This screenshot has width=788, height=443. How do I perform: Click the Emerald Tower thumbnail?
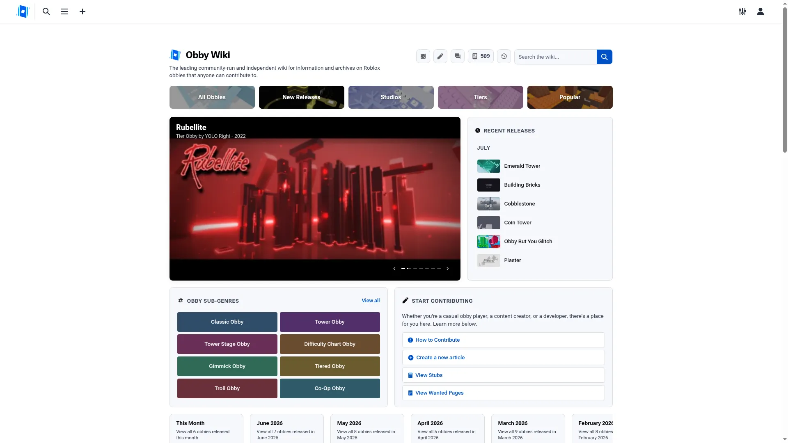pos(489,166)
